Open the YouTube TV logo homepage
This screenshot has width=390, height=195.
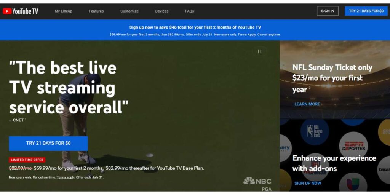click(x=21, y=11)
